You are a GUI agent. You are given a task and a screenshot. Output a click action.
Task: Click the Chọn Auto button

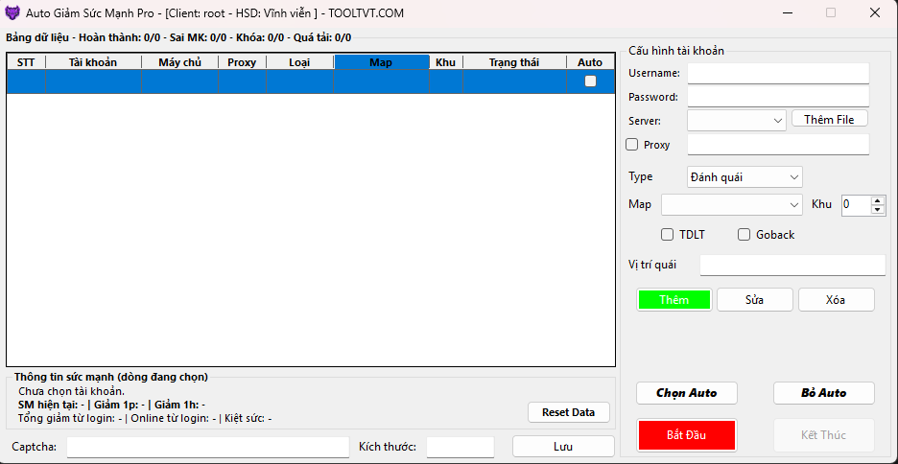tap(686, 393)
